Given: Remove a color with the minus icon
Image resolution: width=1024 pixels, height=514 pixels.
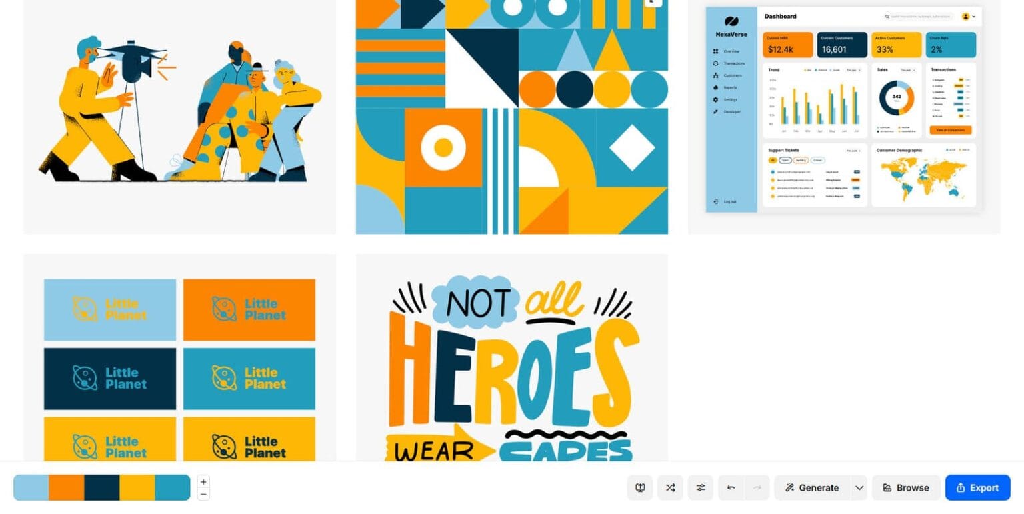Looking at the screenshot, I should (x=203, y=494).
